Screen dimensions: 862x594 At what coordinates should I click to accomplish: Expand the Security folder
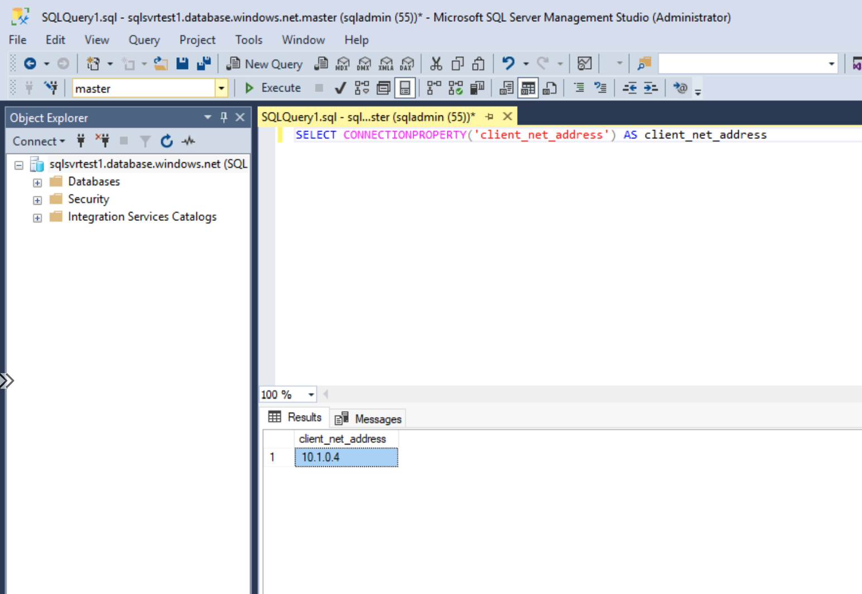click(x=37, y=200)
